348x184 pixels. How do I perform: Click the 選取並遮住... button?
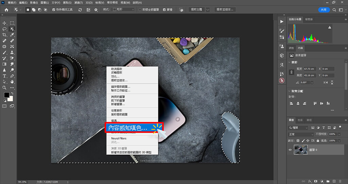pos(225,10)
